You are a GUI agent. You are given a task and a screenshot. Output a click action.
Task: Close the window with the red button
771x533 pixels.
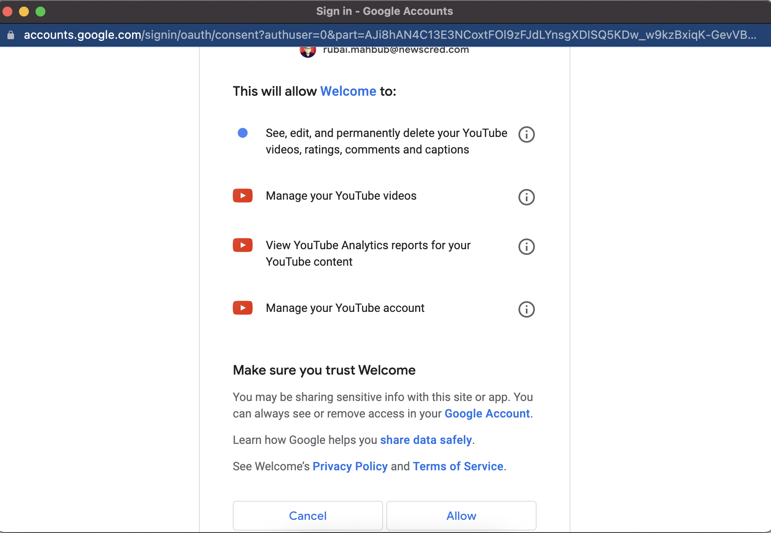[x=7, y=12]
